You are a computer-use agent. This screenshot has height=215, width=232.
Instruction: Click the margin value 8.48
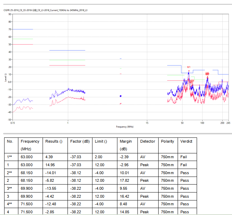point(123,204)
